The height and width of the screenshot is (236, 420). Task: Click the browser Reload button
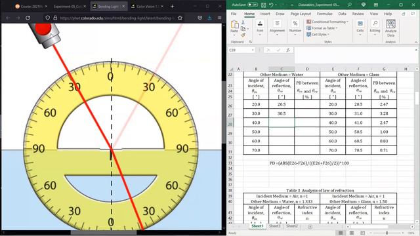[x=28, y=18]
